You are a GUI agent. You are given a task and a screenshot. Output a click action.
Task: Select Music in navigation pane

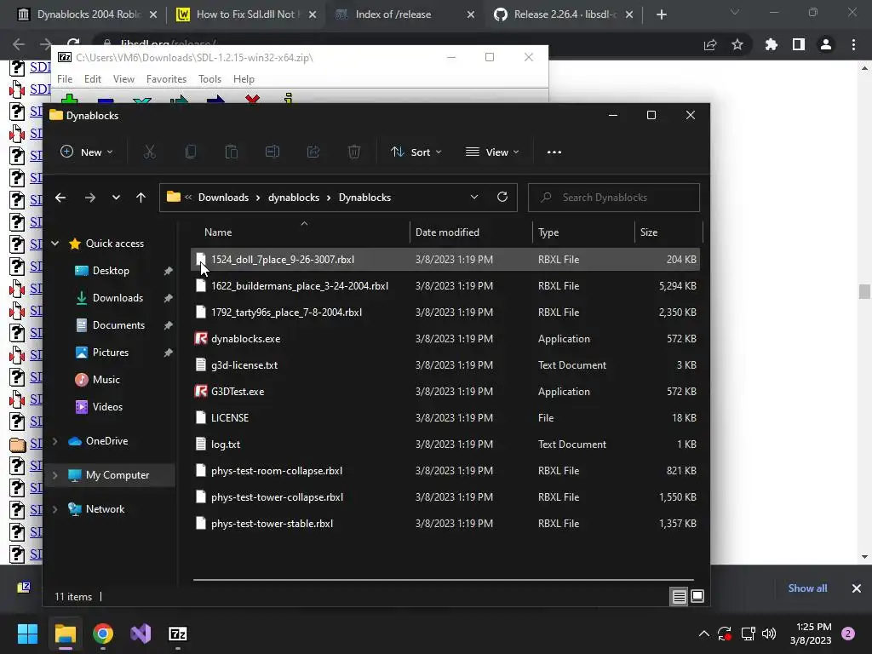point(106,380)
